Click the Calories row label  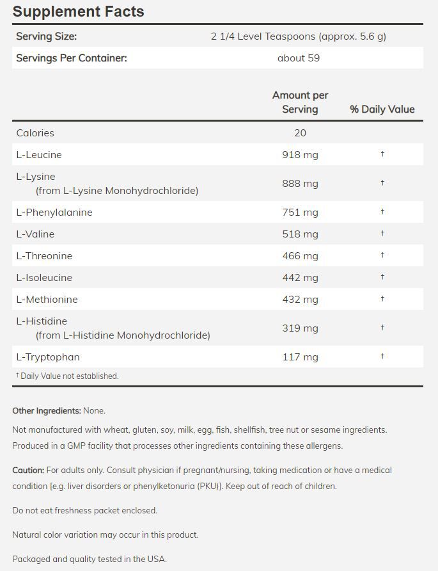coord(35,133)
